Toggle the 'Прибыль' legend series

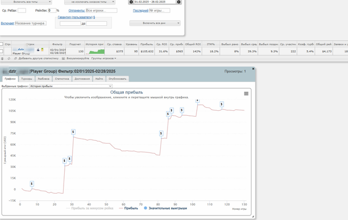click(x=128, y=208)
